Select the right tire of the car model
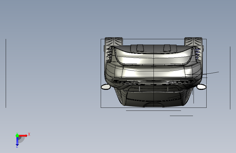236x153 pixels. point(194,42)
